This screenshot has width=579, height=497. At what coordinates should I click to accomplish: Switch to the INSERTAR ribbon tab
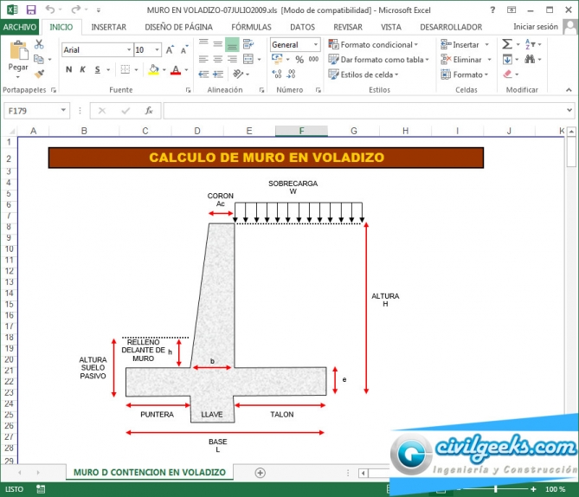[x=108, y=27]
